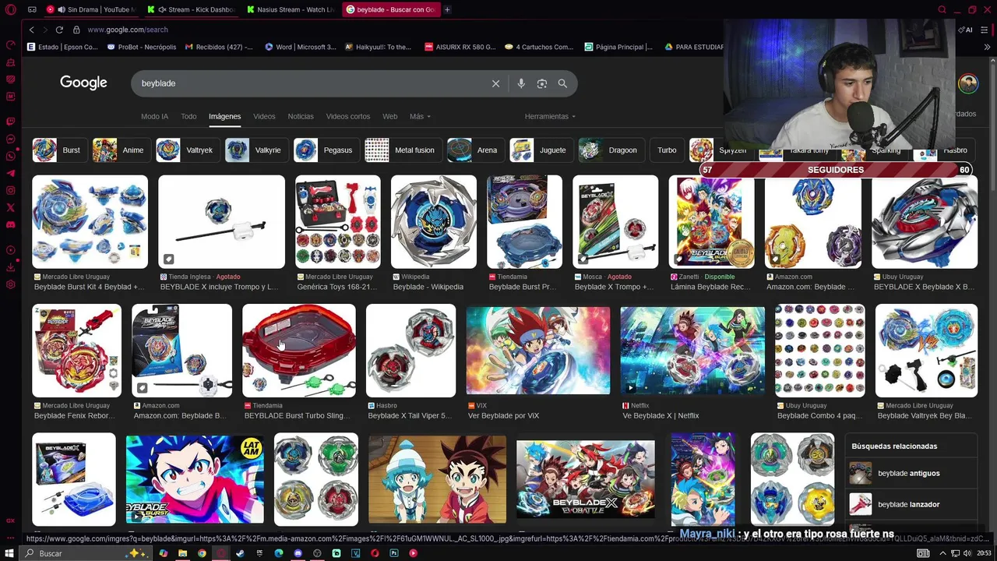Open Messenger in the Opera sidebar
This screenshot has width=997, height=561.
point(11,139)
